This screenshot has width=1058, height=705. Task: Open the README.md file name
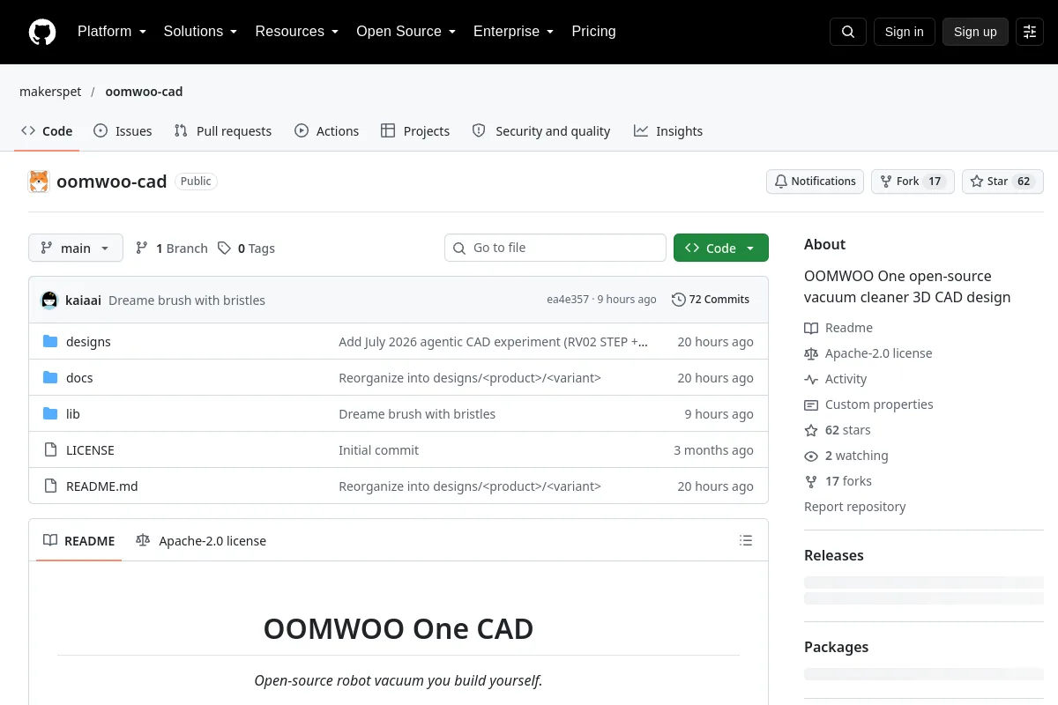(101, 486)
